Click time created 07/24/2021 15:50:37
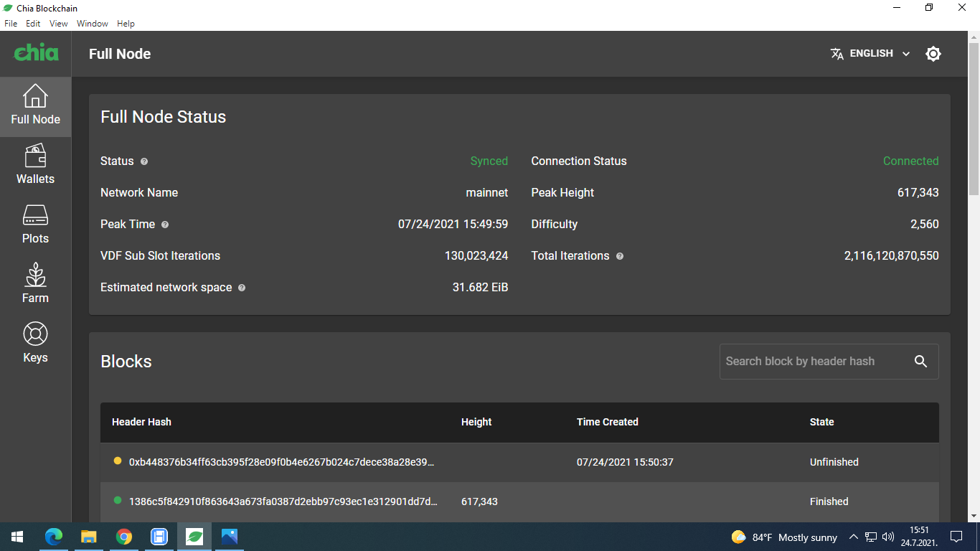Image resolution: width=980 pixels, height=551 pixels. pos(625,462)
